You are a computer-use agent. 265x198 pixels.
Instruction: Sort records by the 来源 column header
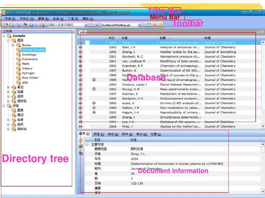(232, 38)
